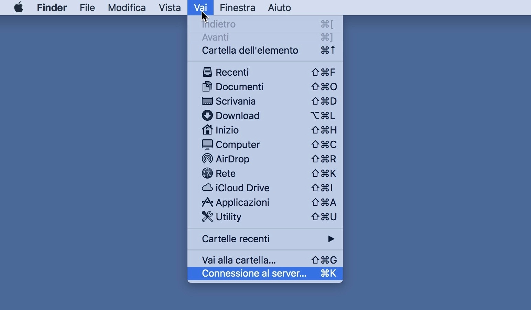Viewport: 531px width, 310px height.
Task: Choose Cartella dell'elemento menu entry
Action: click(250, 51)
